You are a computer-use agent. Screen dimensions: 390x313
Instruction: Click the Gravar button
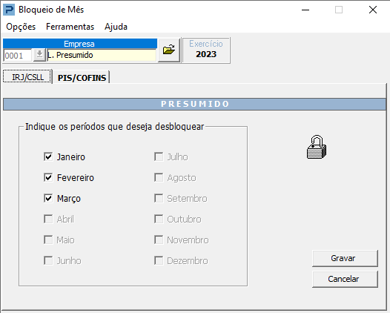pos(345,258)
